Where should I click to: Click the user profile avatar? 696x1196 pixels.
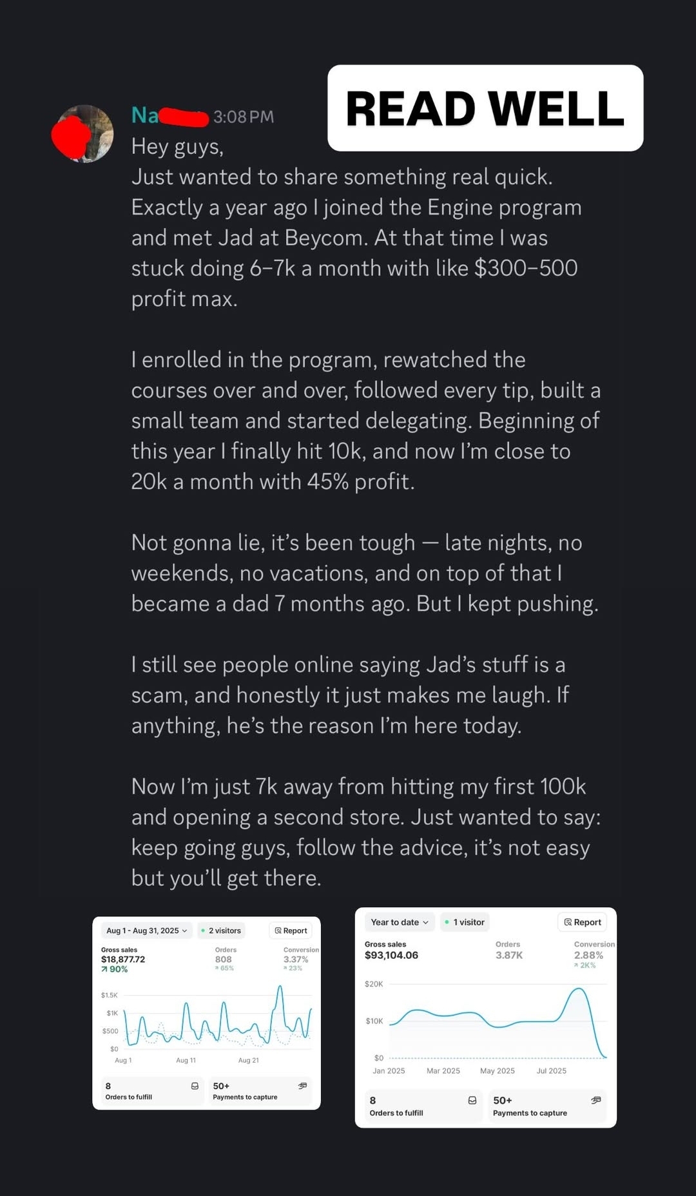click(x=82, y=134)
